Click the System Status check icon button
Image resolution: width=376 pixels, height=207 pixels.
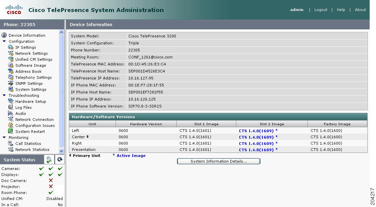pyautogui.click(x=49, y=160)
